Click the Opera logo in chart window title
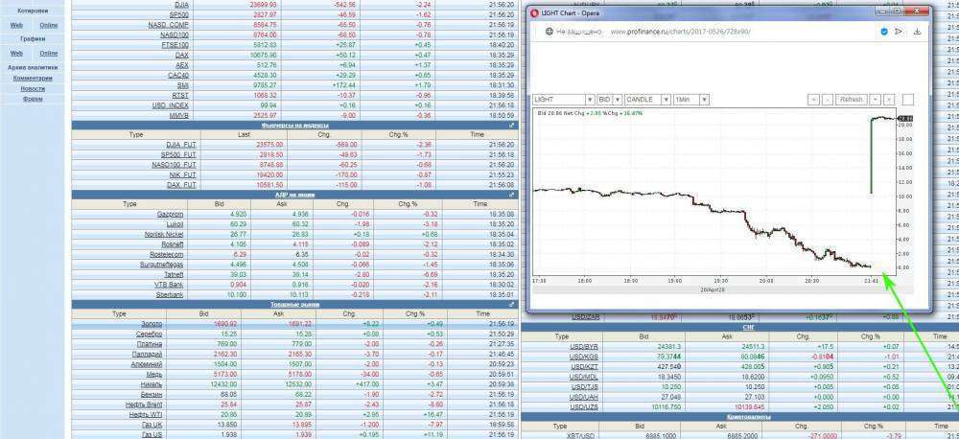Image resolution: width=959 pixels, height=439 pixels. (534, 12)
